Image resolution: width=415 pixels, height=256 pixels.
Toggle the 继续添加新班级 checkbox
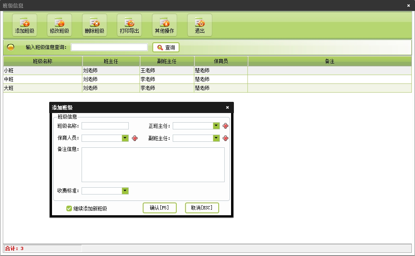(69, 208)
